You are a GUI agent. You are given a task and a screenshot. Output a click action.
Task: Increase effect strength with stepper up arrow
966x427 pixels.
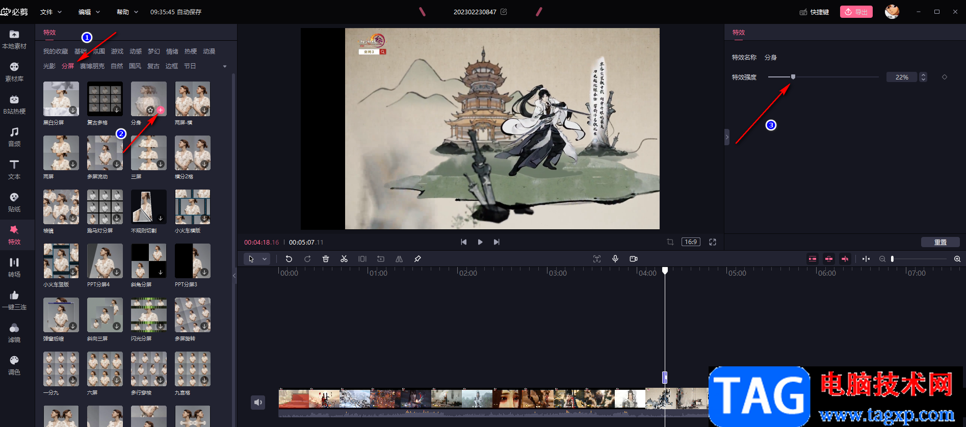pos(923,75)
